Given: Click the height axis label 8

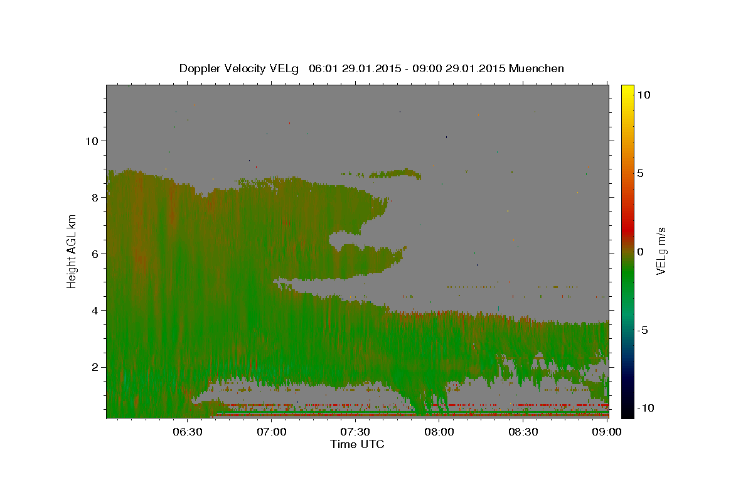Looking at the screenshot, I should (x=94, y=197).
